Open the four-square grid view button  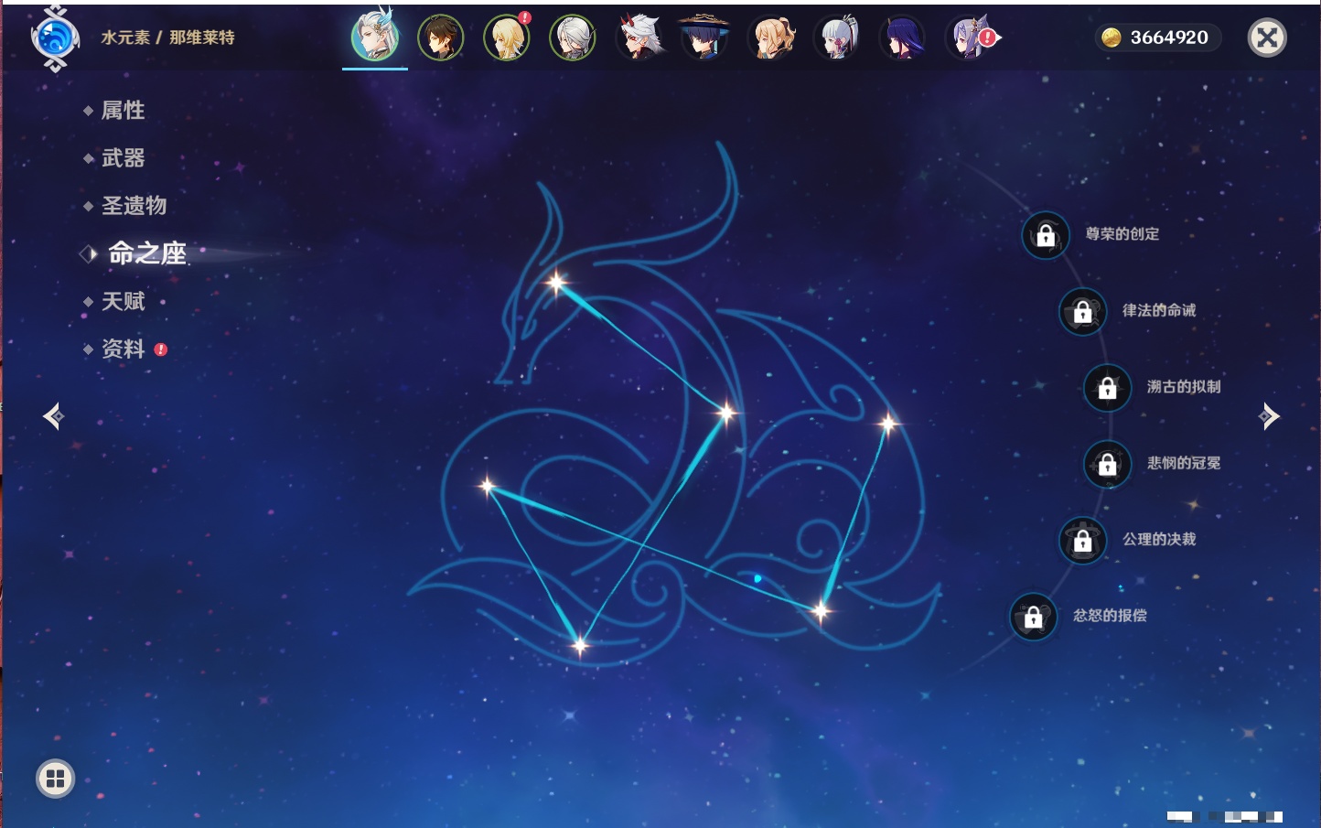click(55, 779)
